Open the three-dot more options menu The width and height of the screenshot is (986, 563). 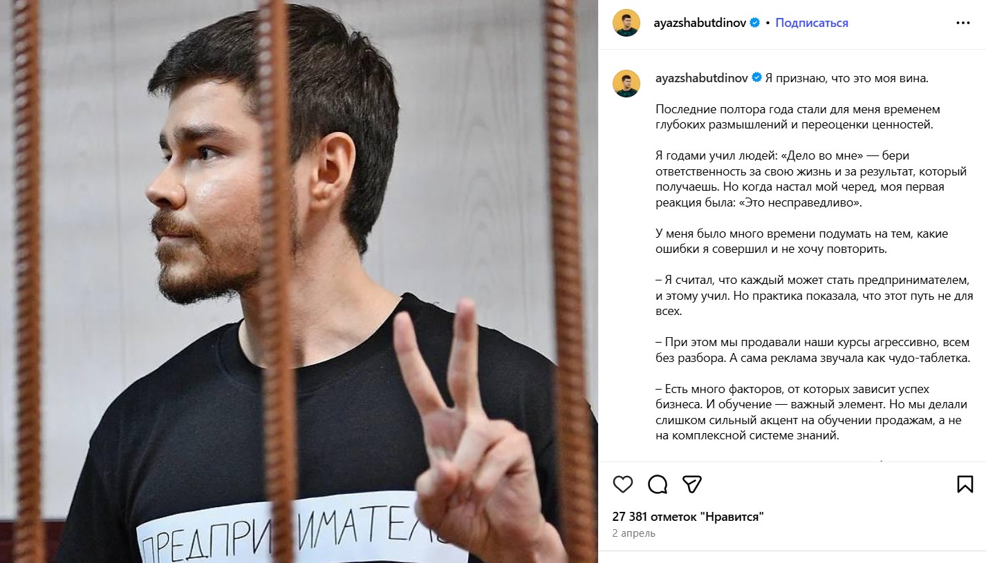pyautogui.click(x=963, y=23)
